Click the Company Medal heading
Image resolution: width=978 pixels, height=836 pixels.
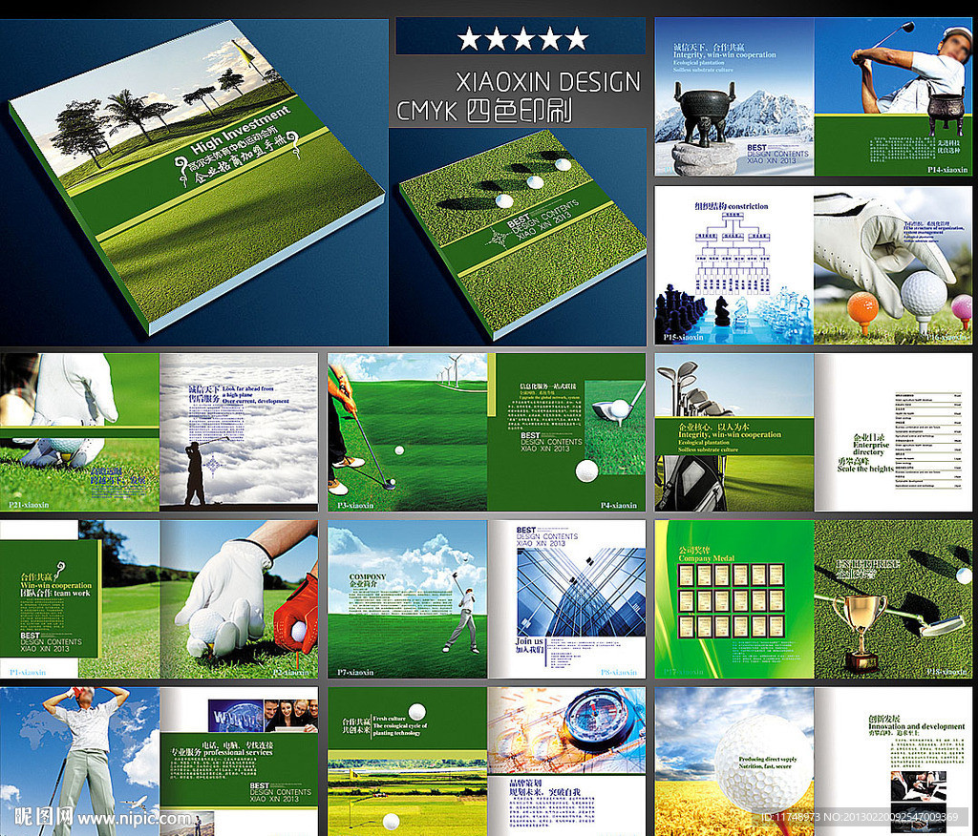(x=706, y=558)
